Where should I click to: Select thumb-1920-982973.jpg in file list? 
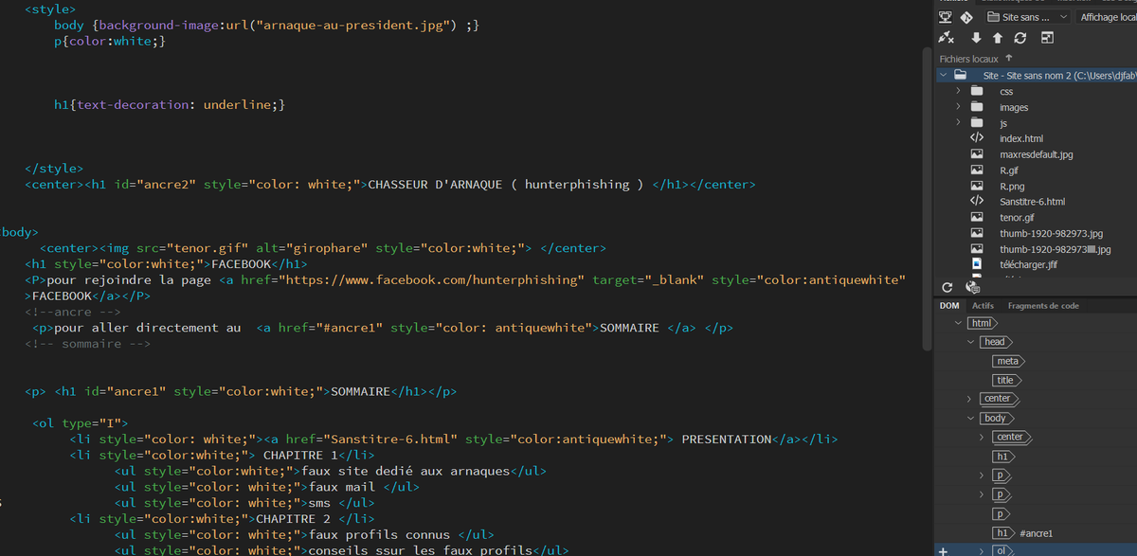tap(1051, 233)
